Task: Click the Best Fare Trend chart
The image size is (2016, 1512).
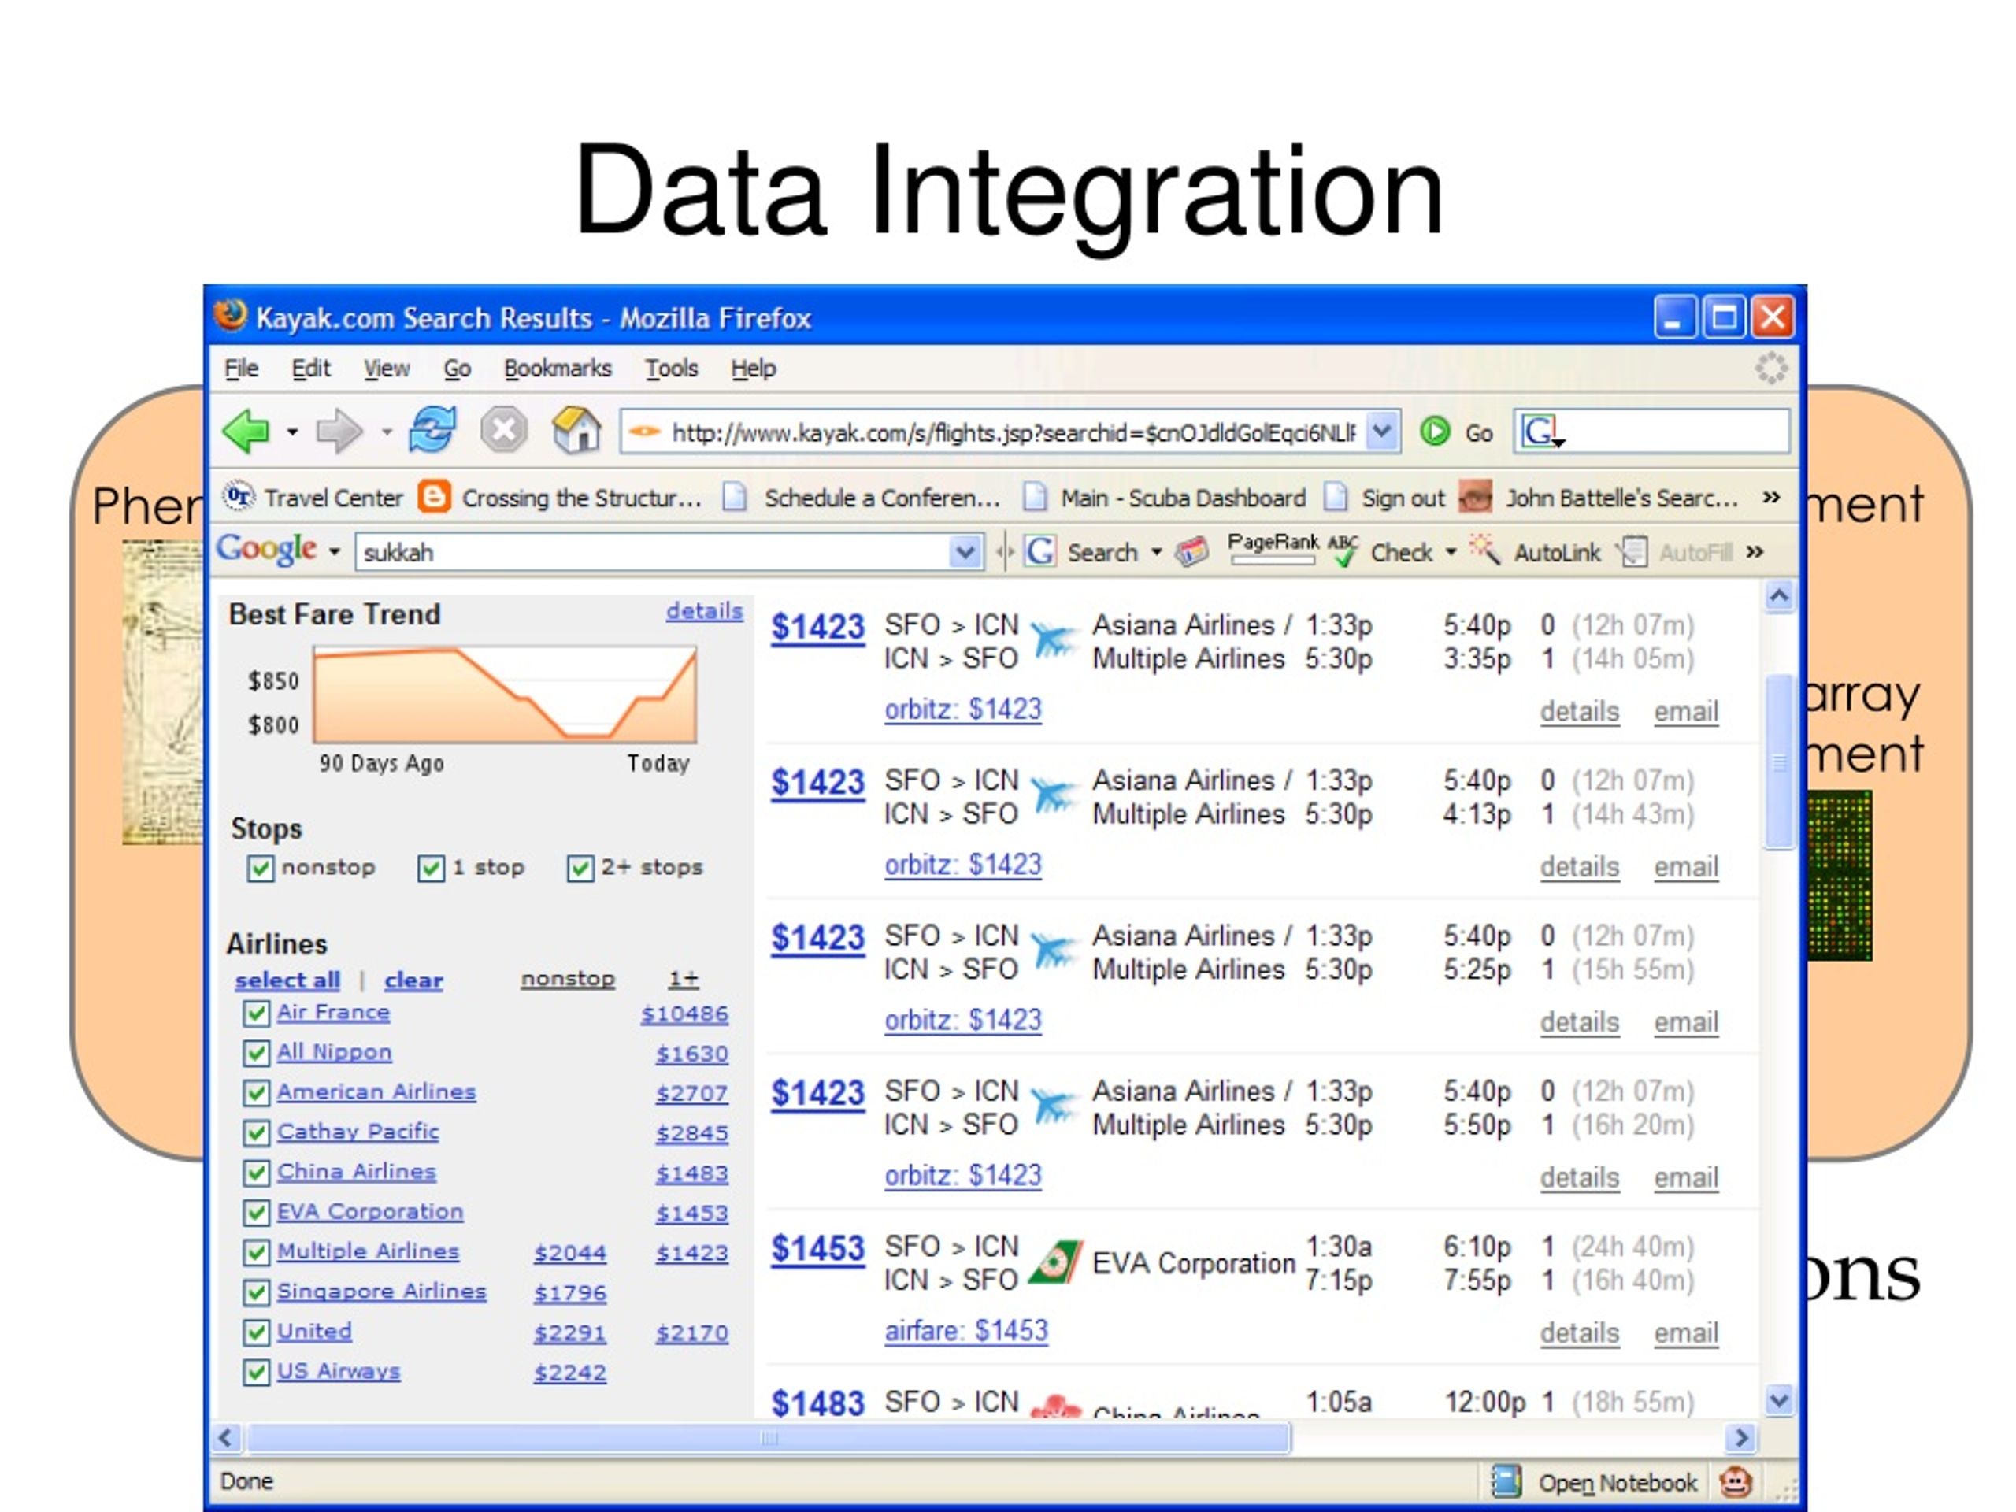Action: 504,695
